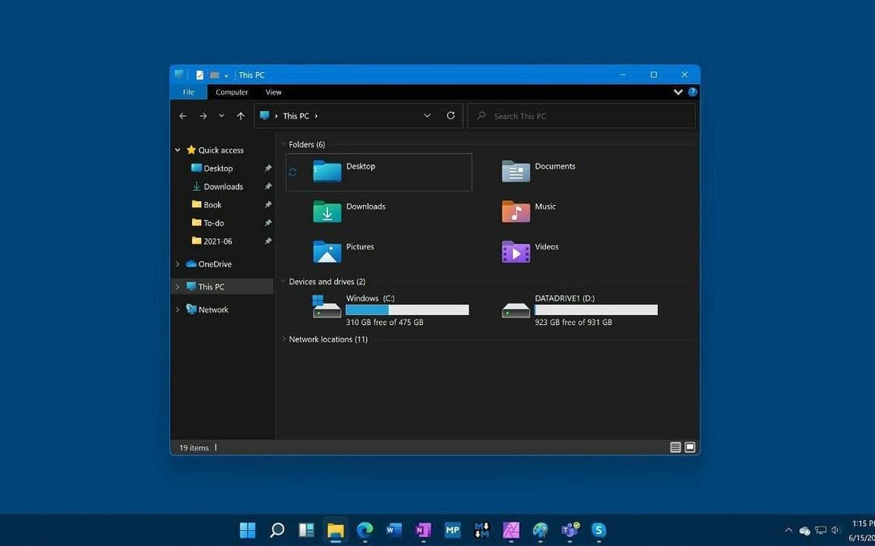Viewport: 875px width, 546px height.
Task: Open the MP app on taskbar
Action: (x=453, y=530)
